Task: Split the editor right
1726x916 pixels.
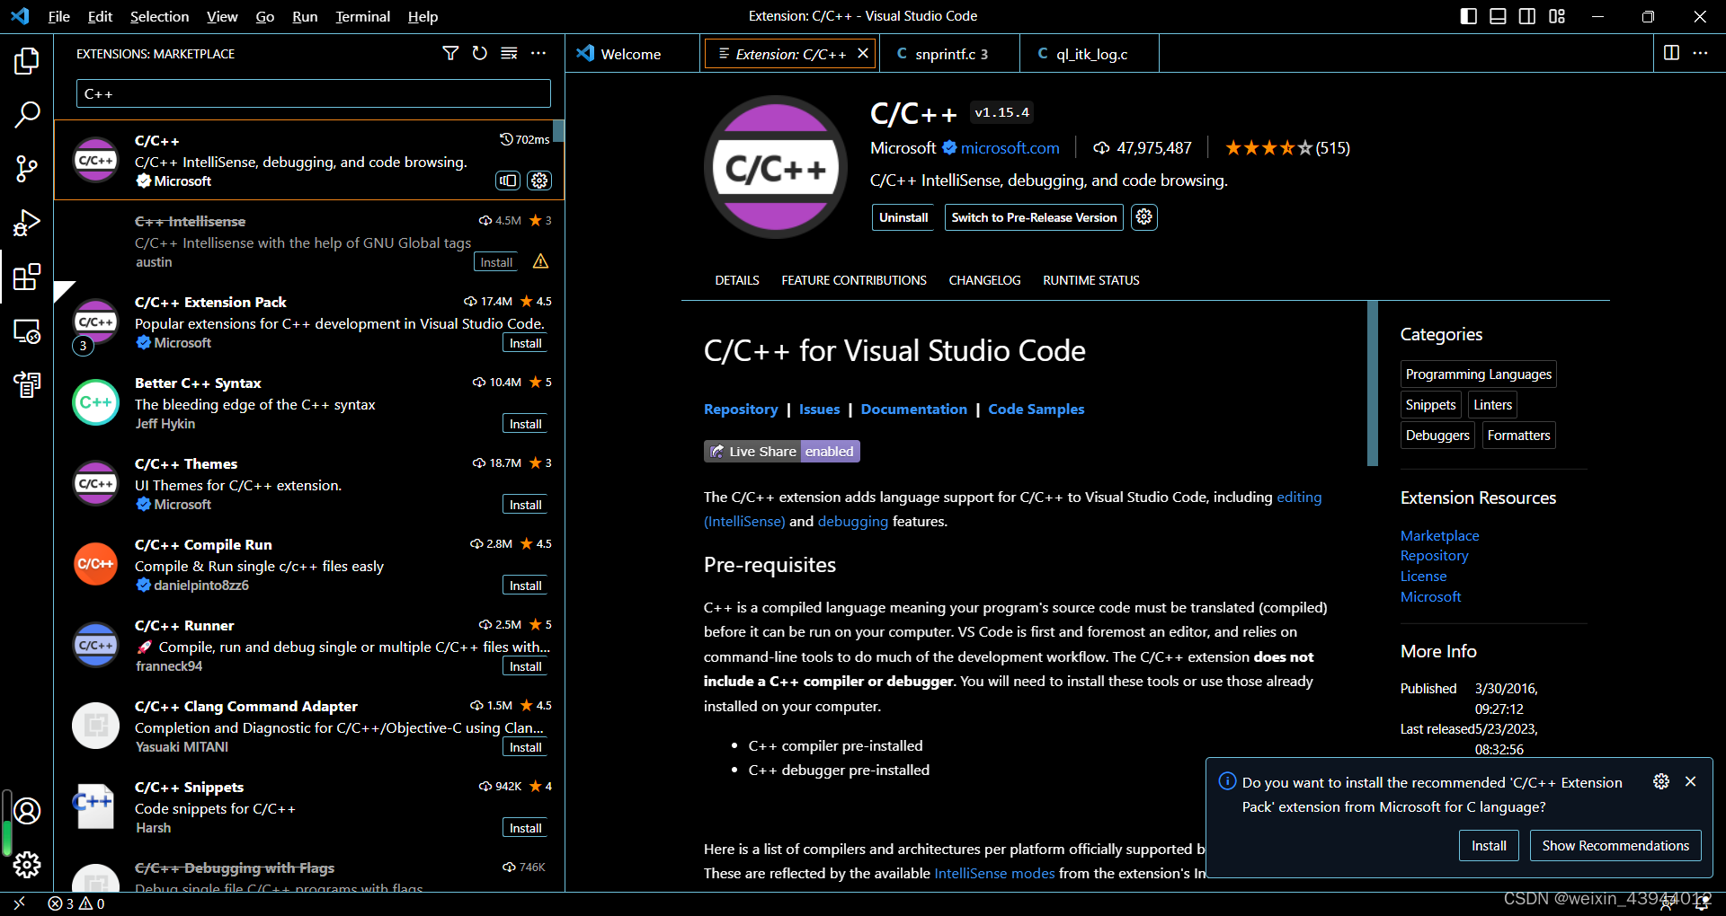Action: (x=1671, y=53)
